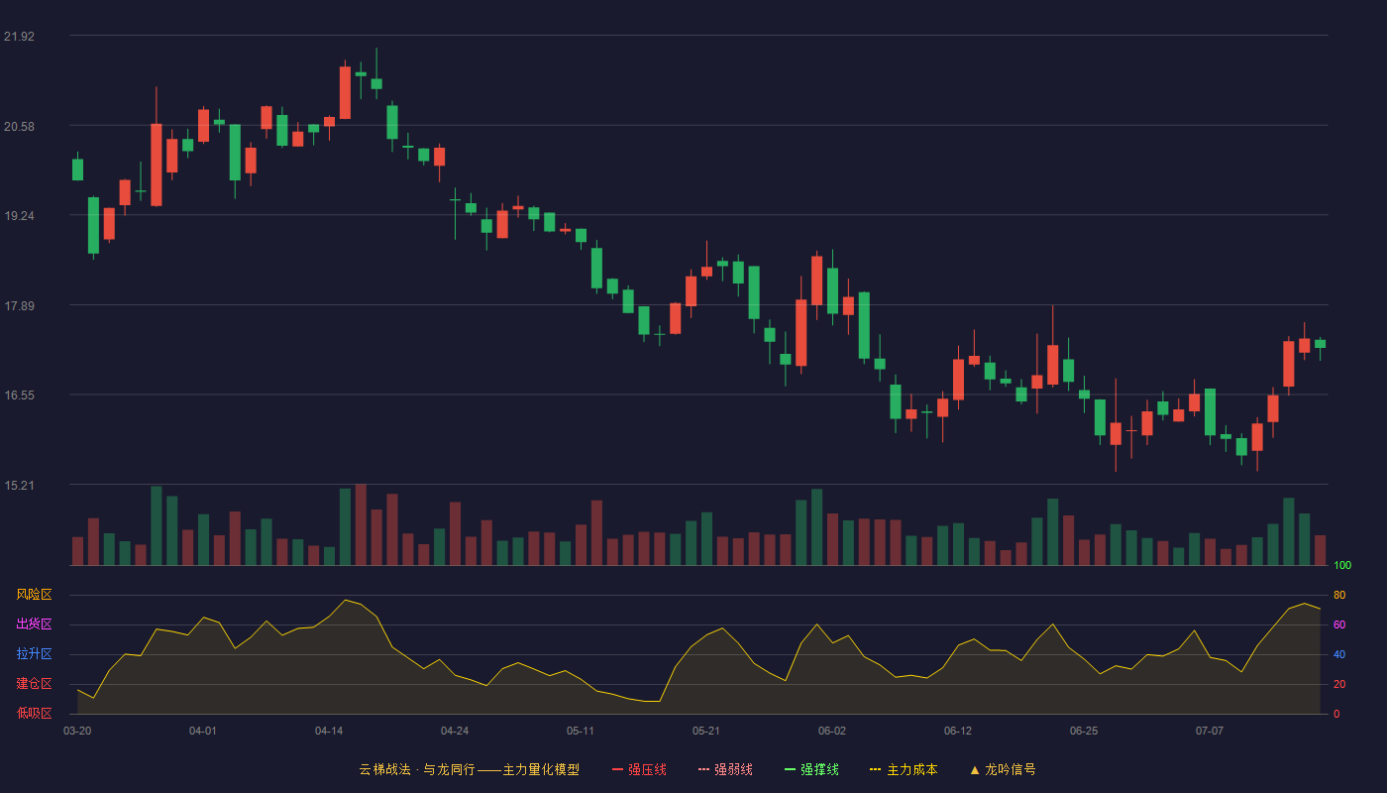Toggle the 龙吟信号 legend series
The image size is (1387, 793).
point(1003,769)
